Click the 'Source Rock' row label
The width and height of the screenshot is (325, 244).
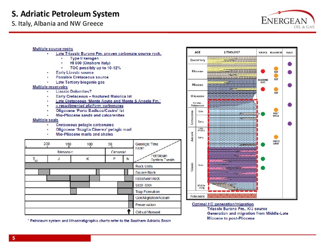coord(145,172)
